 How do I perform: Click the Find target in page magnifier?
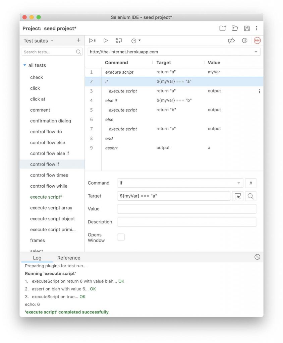(x=250, y=196)
